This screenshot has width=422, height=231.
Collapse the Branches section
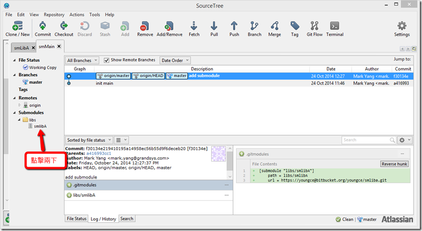14,75
